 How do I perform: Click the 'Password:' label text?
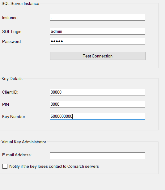12,42
